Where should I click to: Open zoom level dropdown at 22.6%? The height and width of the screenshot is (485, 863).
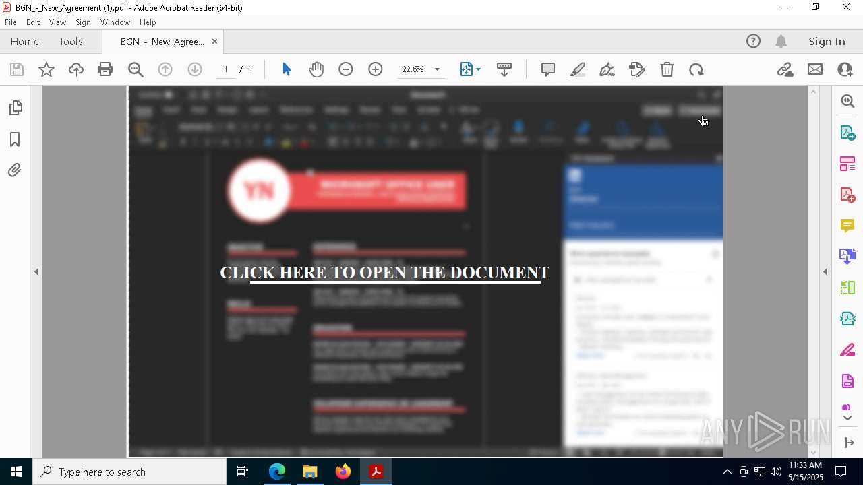point(437,69)
